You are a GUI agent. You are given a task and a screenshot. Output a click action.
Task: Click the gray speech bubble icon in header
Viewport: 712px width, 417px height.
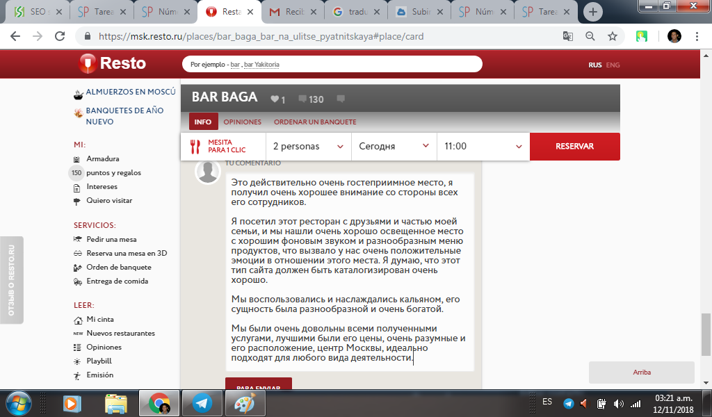(x=341, y=99)
